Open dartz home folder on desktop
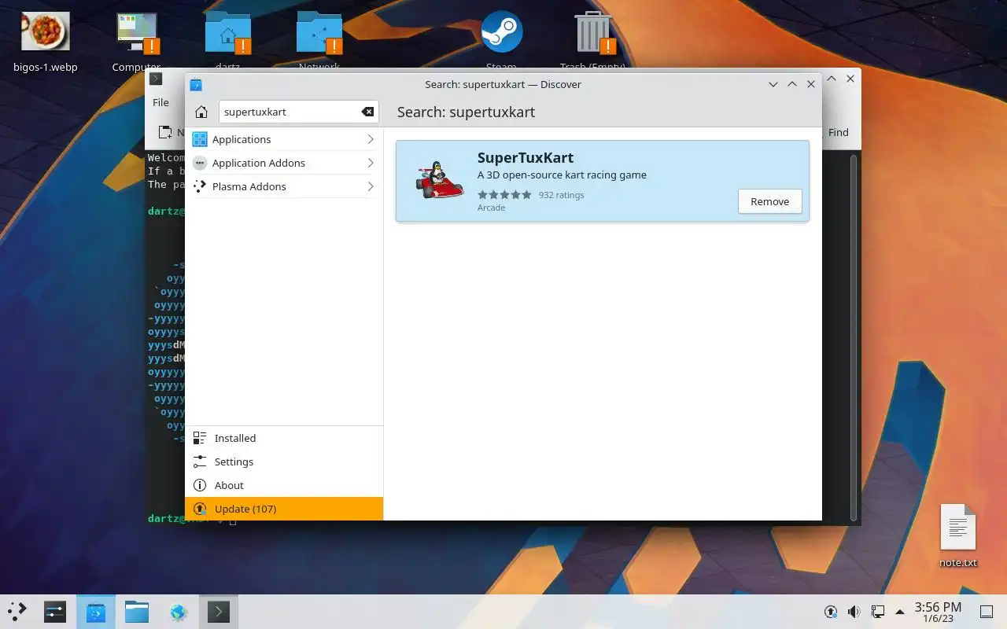This screenshot has height=629, width=1007. click(227, 41)
